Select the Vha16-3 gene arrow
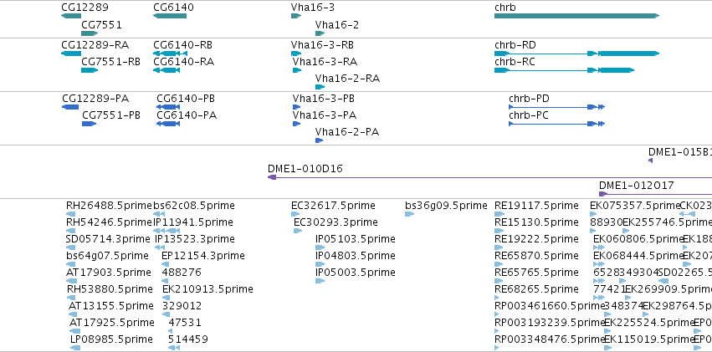 296,16
